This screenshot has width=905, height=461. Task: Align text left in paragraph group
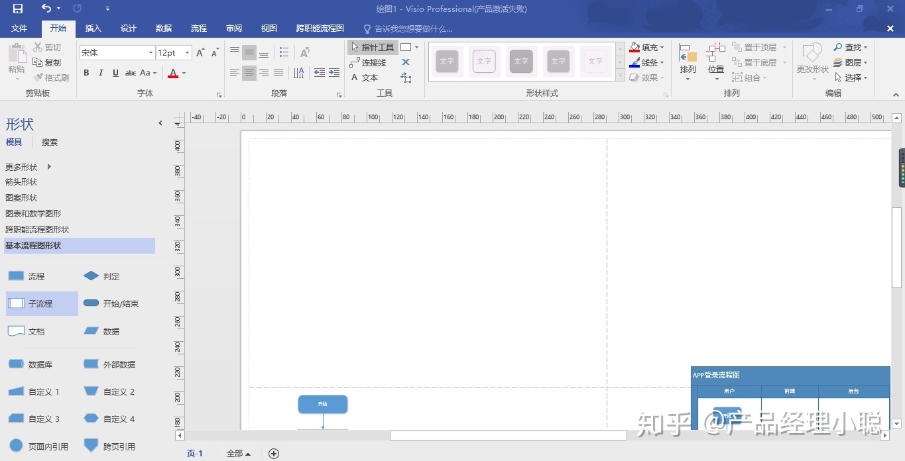(235, 73)
